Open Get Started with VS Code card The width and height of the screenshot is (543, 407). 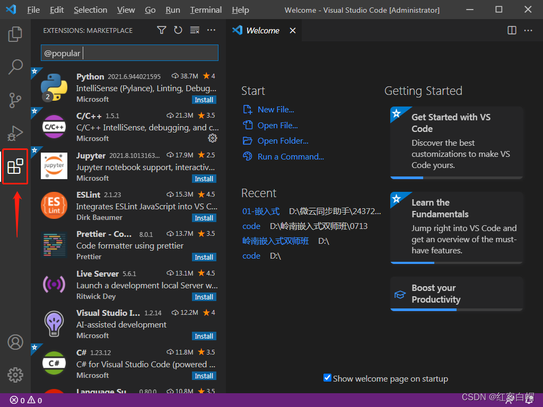pos(457,143)
